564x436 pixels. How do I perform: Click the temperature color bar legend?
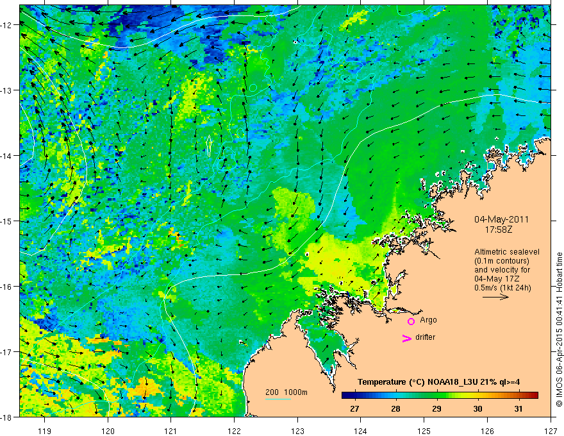(x=440, y=396)
